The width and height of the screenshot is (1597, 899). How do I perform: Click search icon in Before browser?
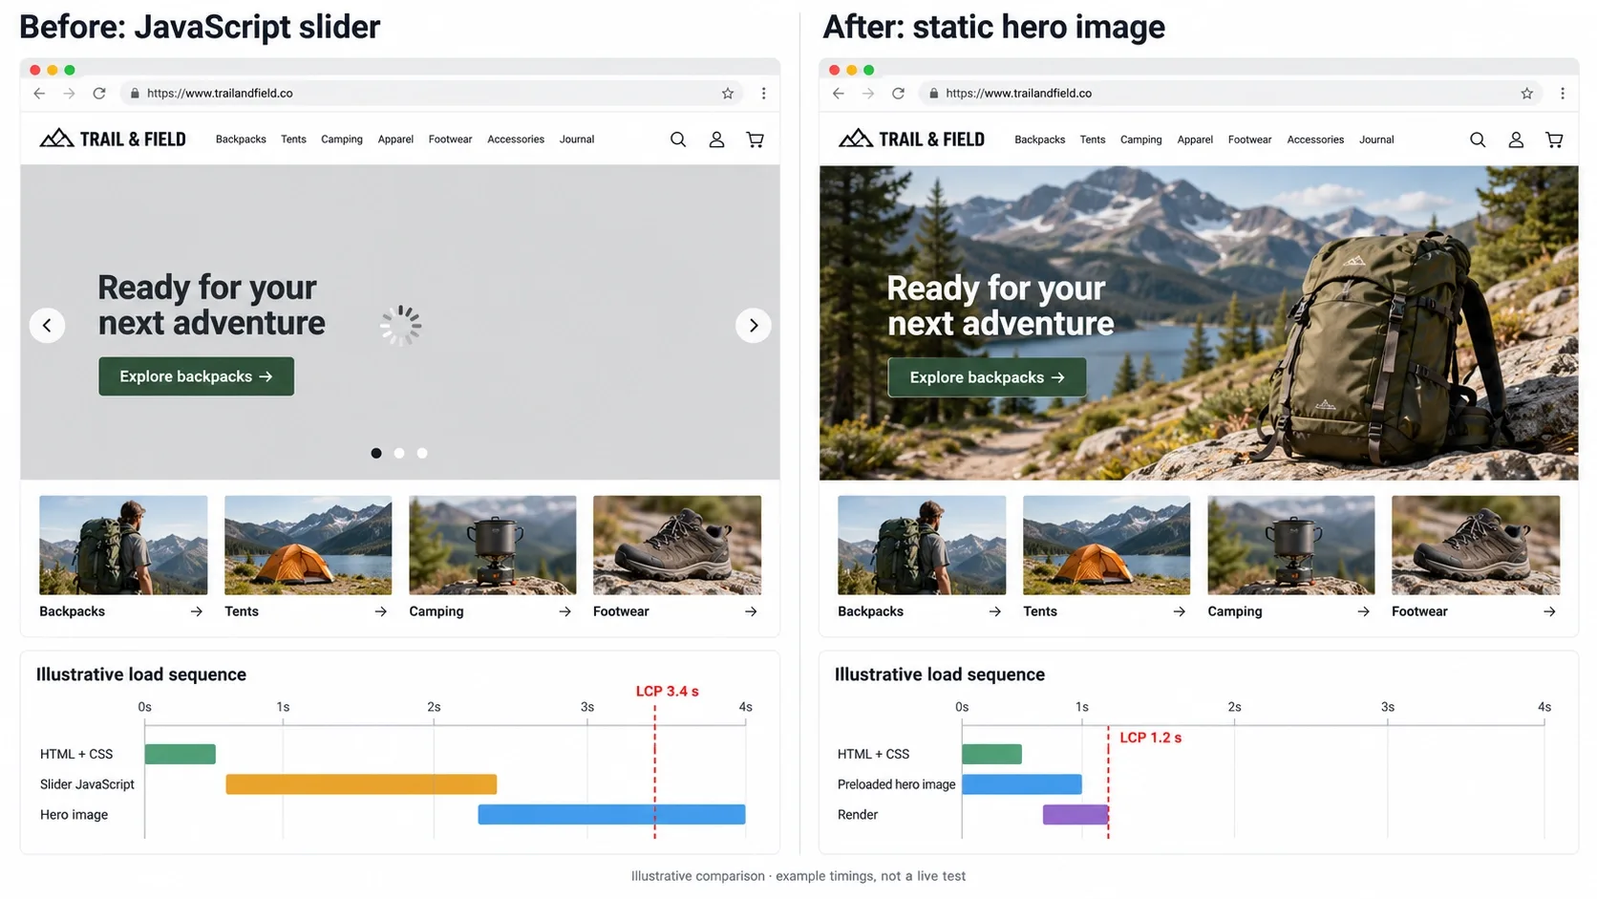678,139
